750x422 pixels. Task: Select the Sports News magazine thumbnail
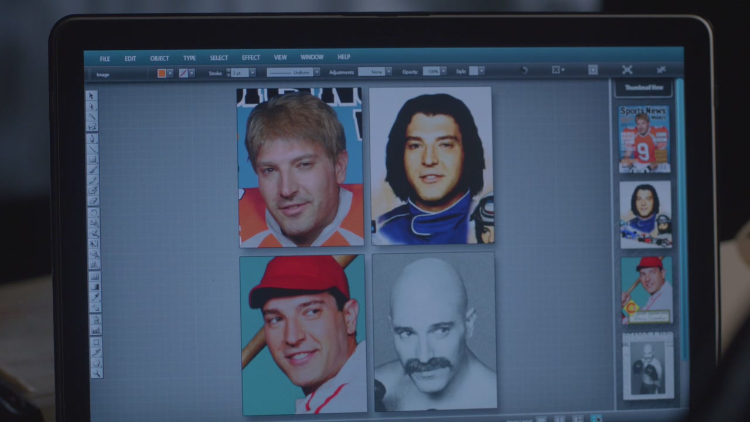click(x=645, y=139)
